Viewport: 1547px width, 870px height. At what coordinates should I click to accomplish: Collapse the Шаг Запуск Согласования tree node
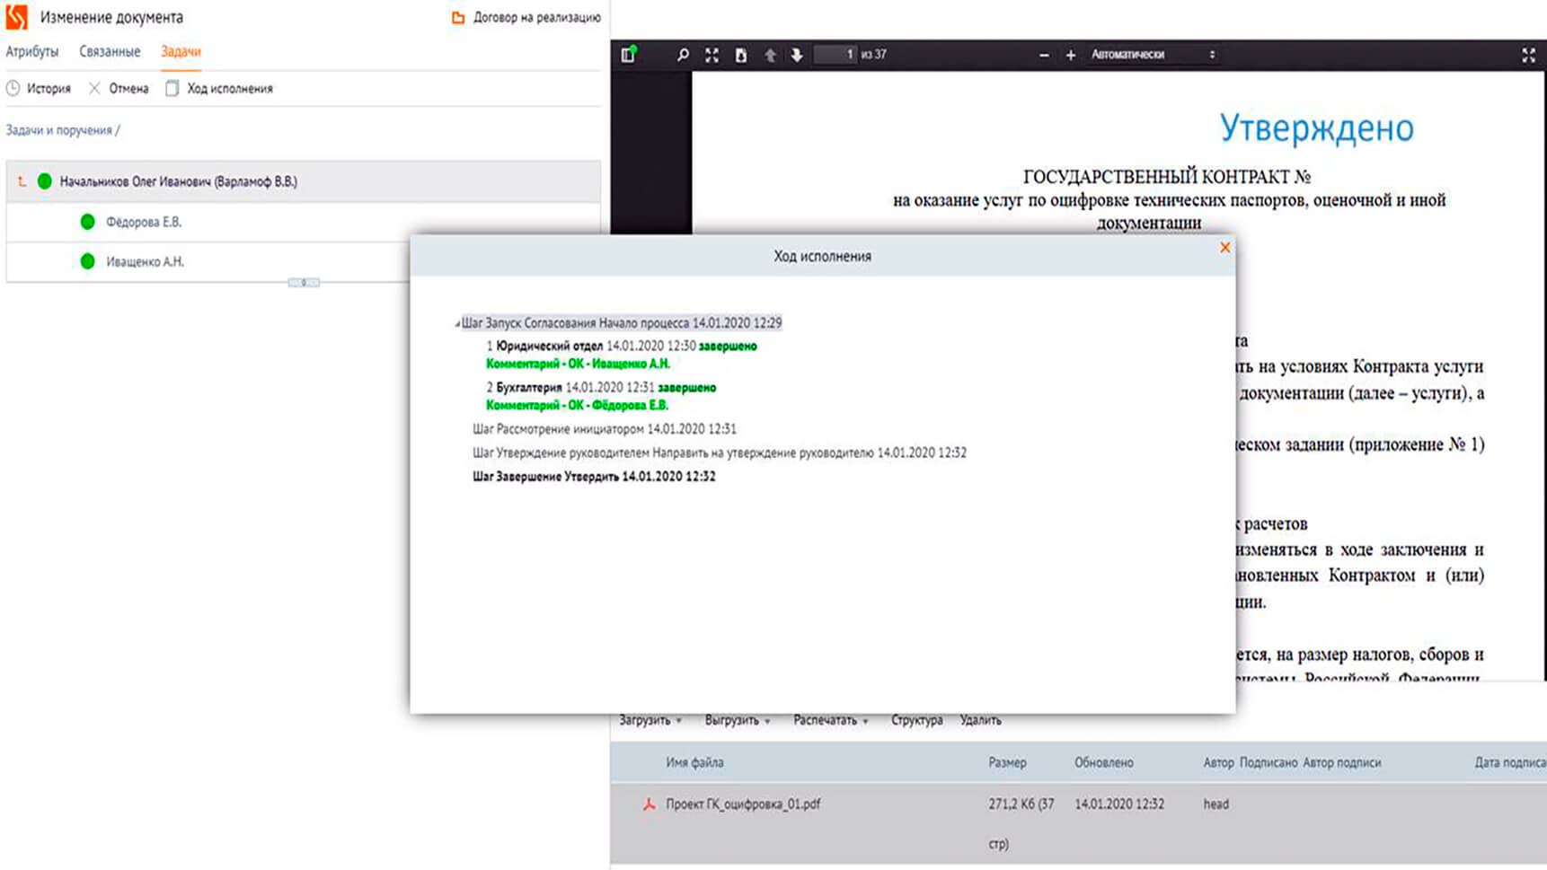pos(456,323)
